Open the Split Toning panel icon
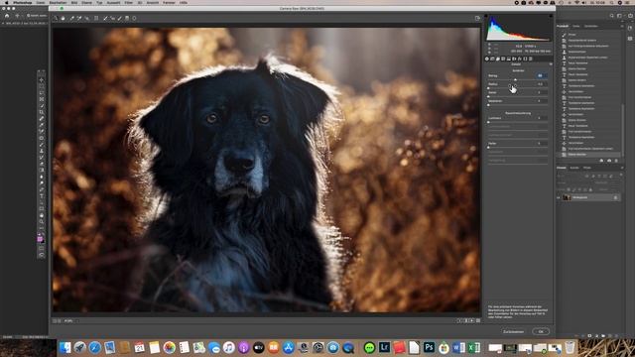Screen dimensions: 635x357 [x=509, y=59]
